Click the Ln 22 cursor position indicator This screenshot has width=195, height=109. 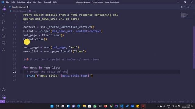click(x=151, y=102)
